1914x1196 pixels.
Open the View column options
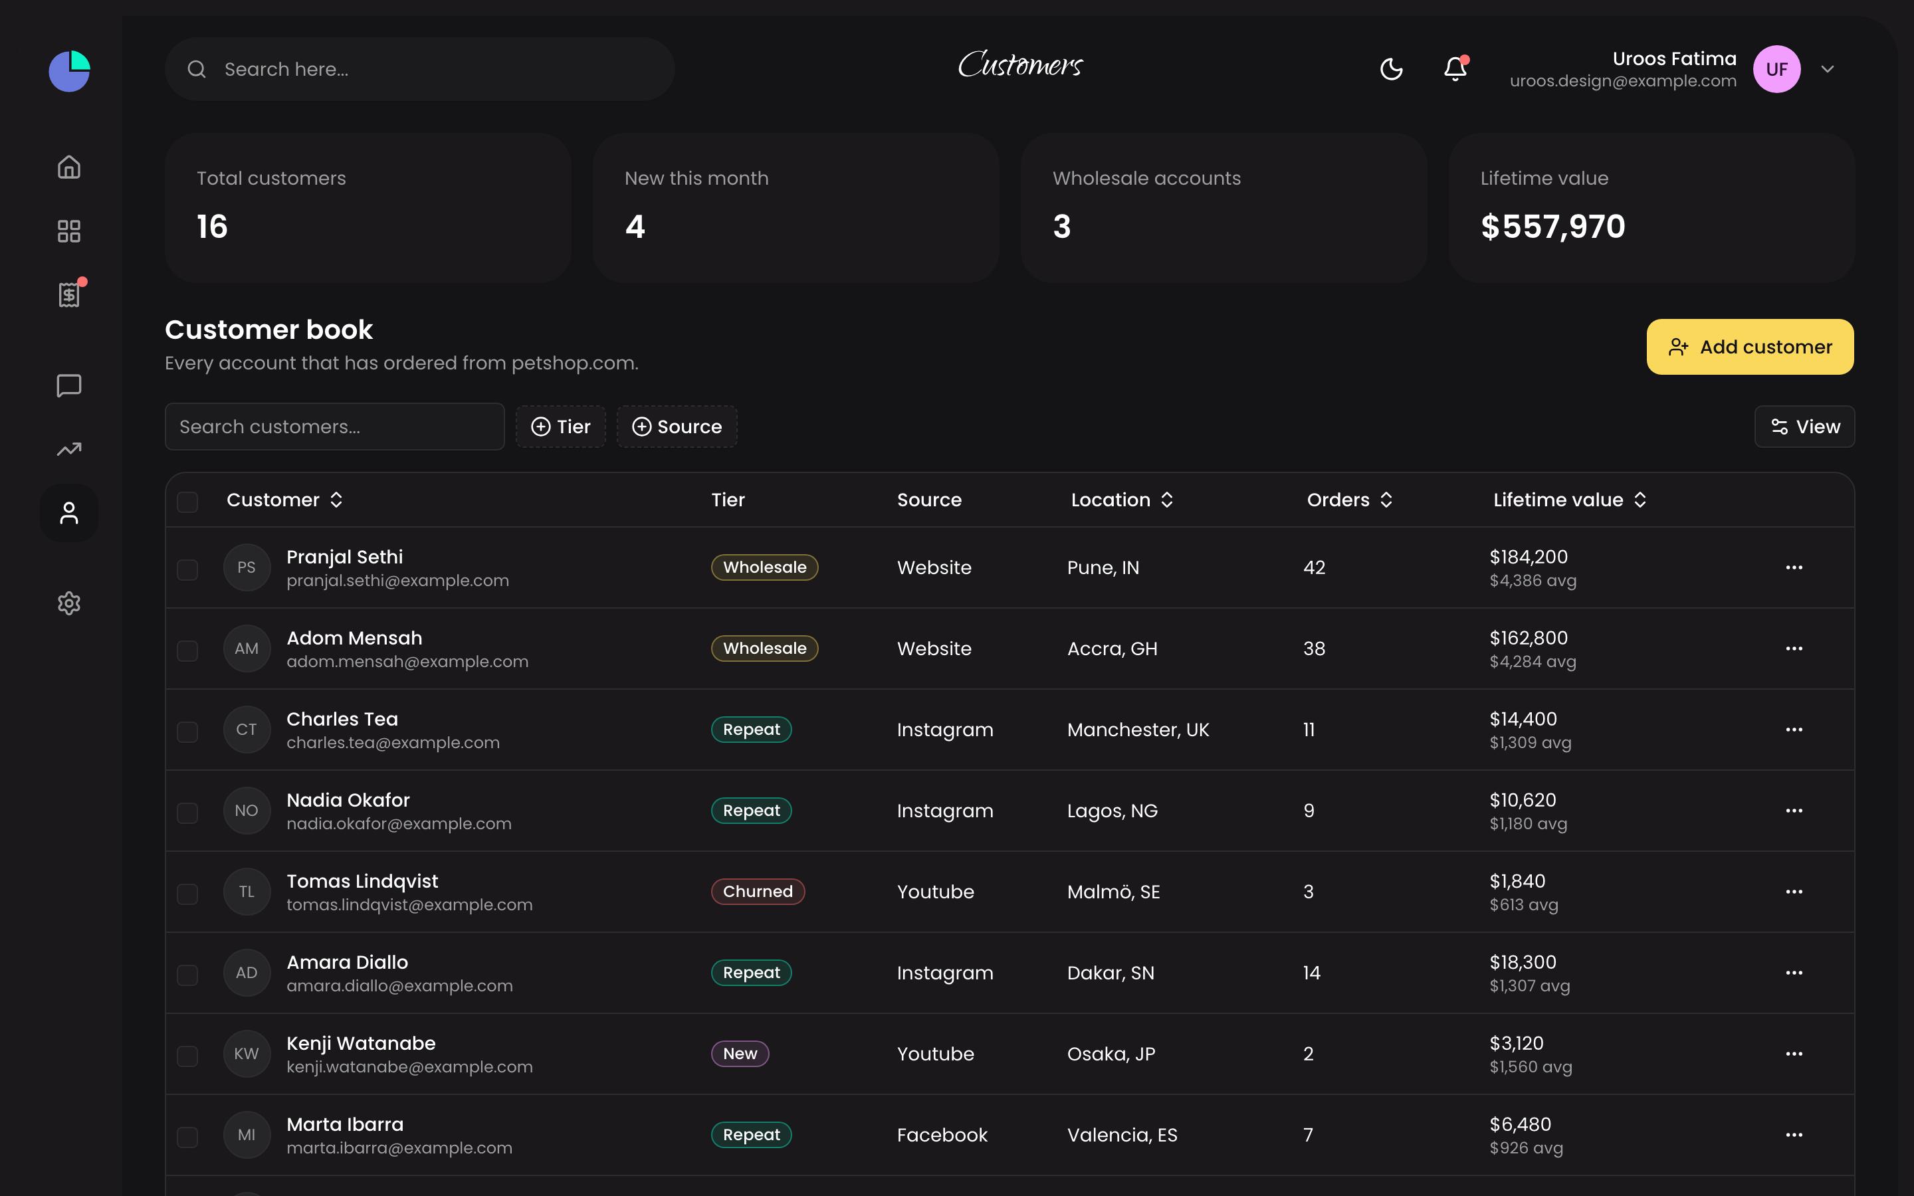coord(1804,427)
